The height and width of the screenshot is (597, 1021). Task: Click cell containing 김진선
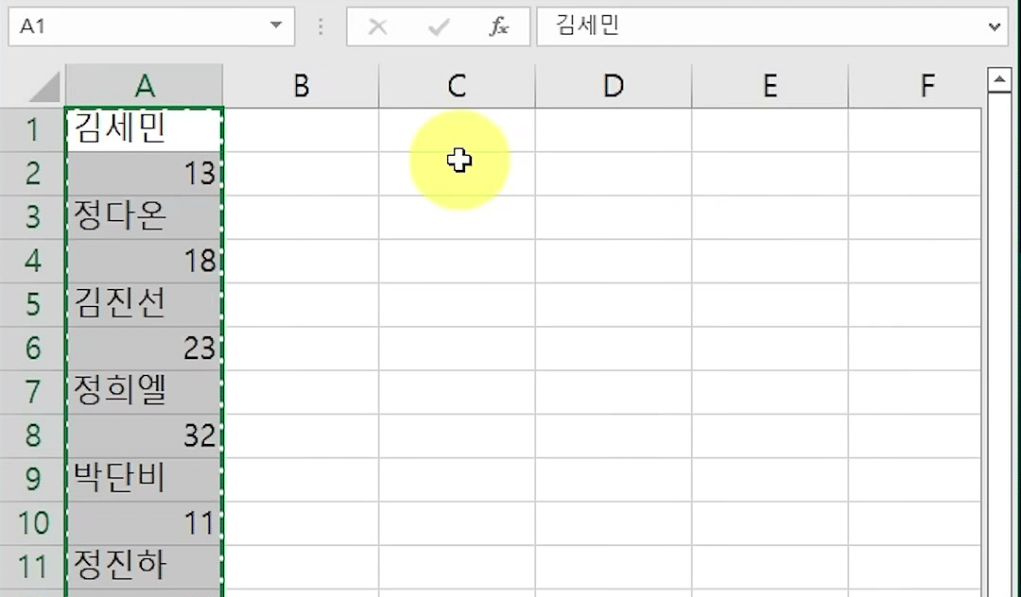click(x=145, y=304)
